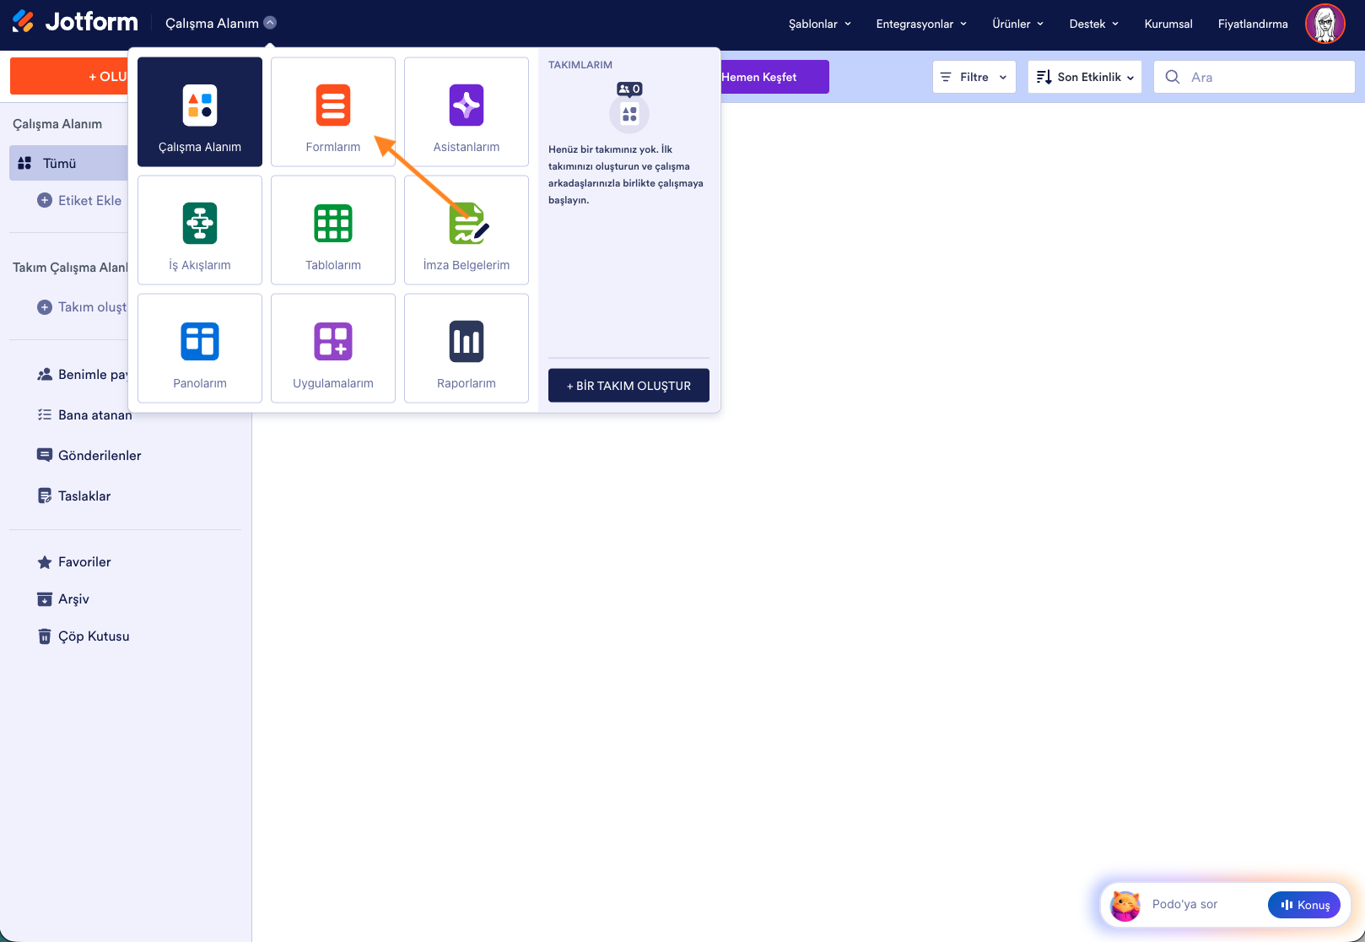Expand the Filtre dropdown

click(x=974, y=77)
